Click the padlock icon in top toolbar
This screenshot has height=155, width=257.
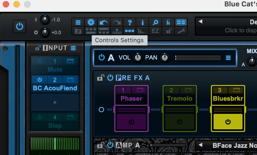pos(168,31)
